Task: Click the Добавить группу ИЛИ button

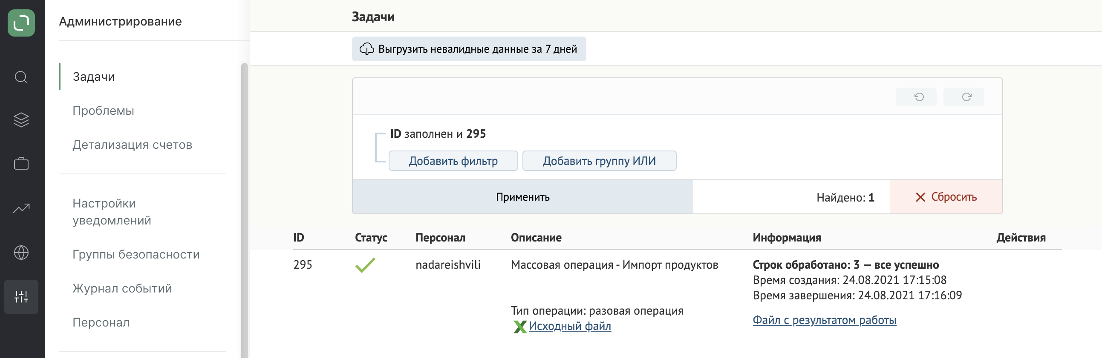Action: point(599,161)
